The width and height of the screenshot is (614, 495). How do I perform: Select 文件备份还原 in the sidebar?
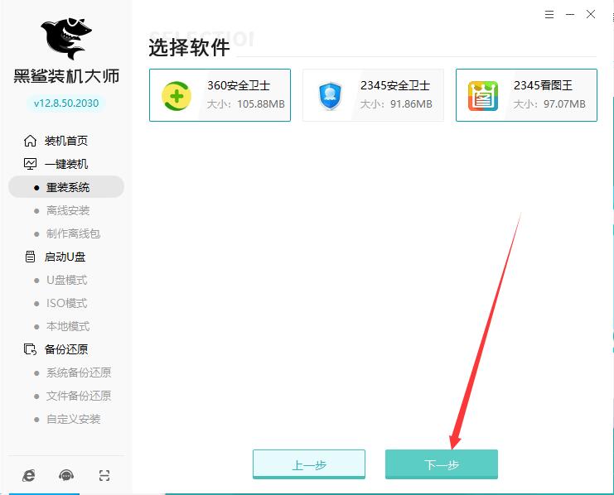[79, 396]
